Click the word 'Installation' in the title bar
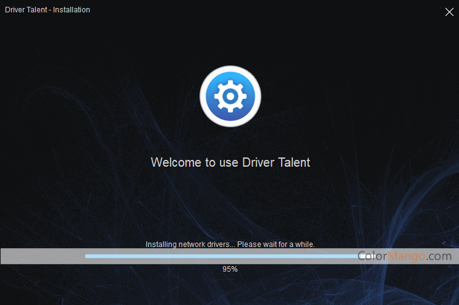Screen dimensions: 459x305 (71, 10)
